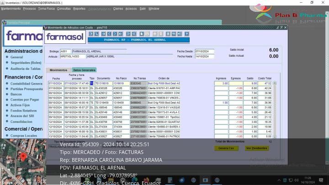Click the movements table scrollbar down arrow
Screen dimensions: 329x185
(275, 137)
